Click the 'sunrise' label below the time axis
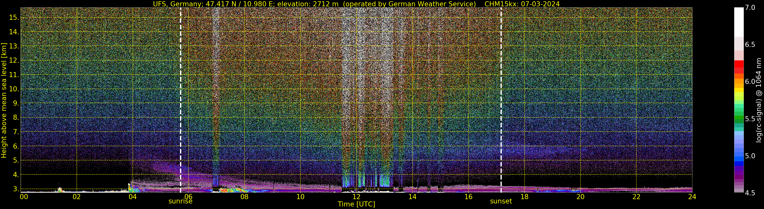This screenshot has height=209, width=764. [180, 201]
